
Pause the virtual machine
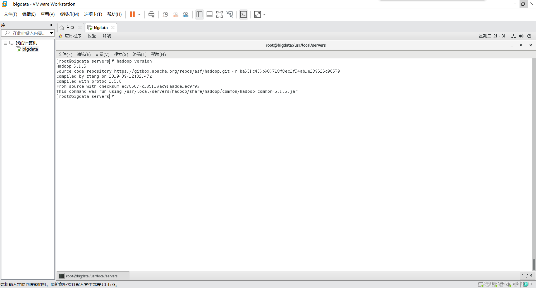point(132,14)
